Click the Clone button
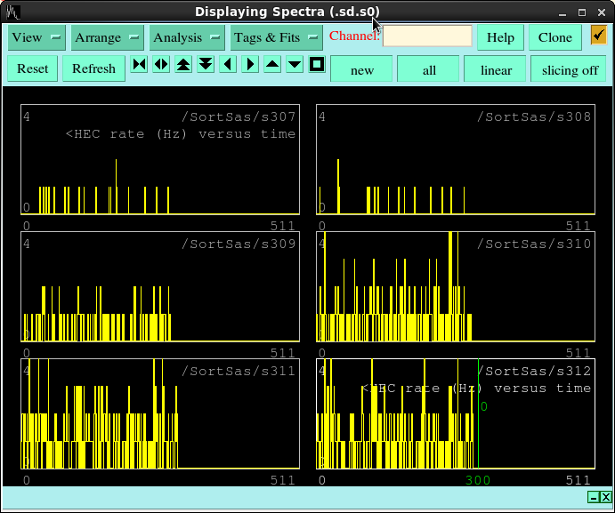The image size is (615, 513). (555, 37)
